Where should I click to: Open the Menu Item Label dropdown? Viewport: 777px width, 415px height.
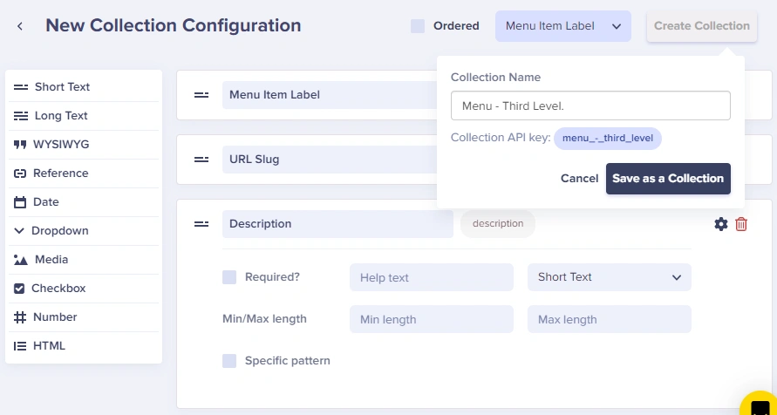pyautogui.click(x=563, y=26)
